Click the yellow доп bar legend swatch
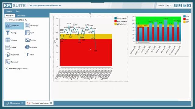 184,22
